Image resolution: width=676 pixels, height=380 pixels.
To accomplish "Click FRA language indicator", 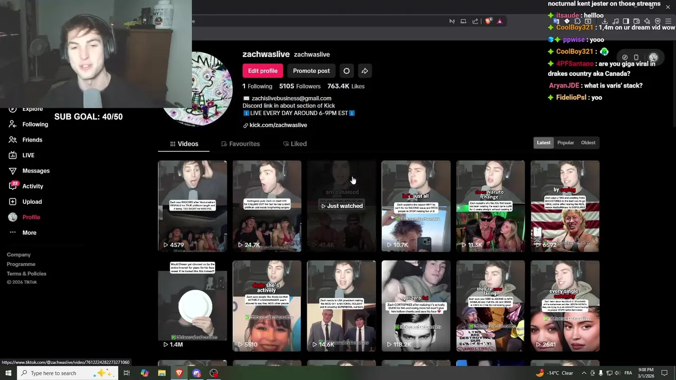I will coord(628,373).
